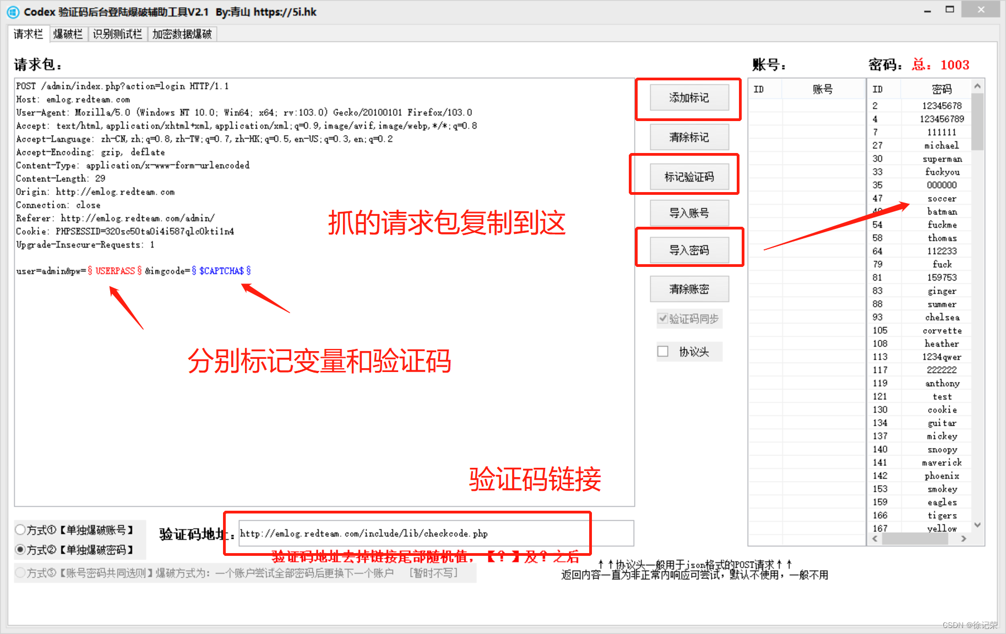Select password row 123456789

pyautogui.click(x=920, y=119)
